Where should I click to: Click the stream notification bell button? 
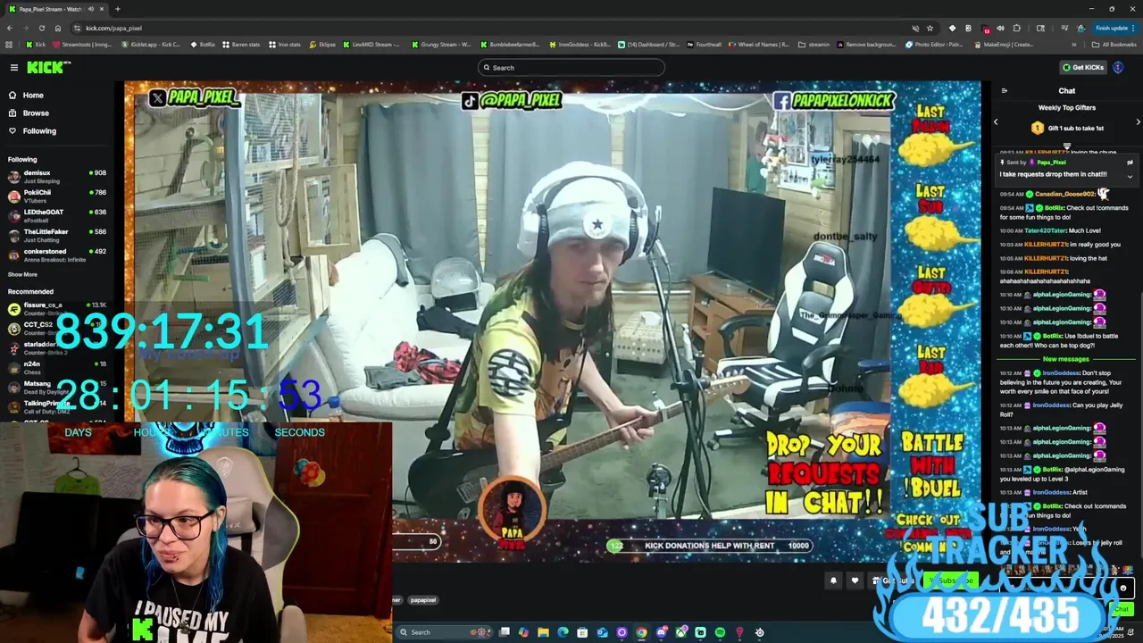[833, 580]
